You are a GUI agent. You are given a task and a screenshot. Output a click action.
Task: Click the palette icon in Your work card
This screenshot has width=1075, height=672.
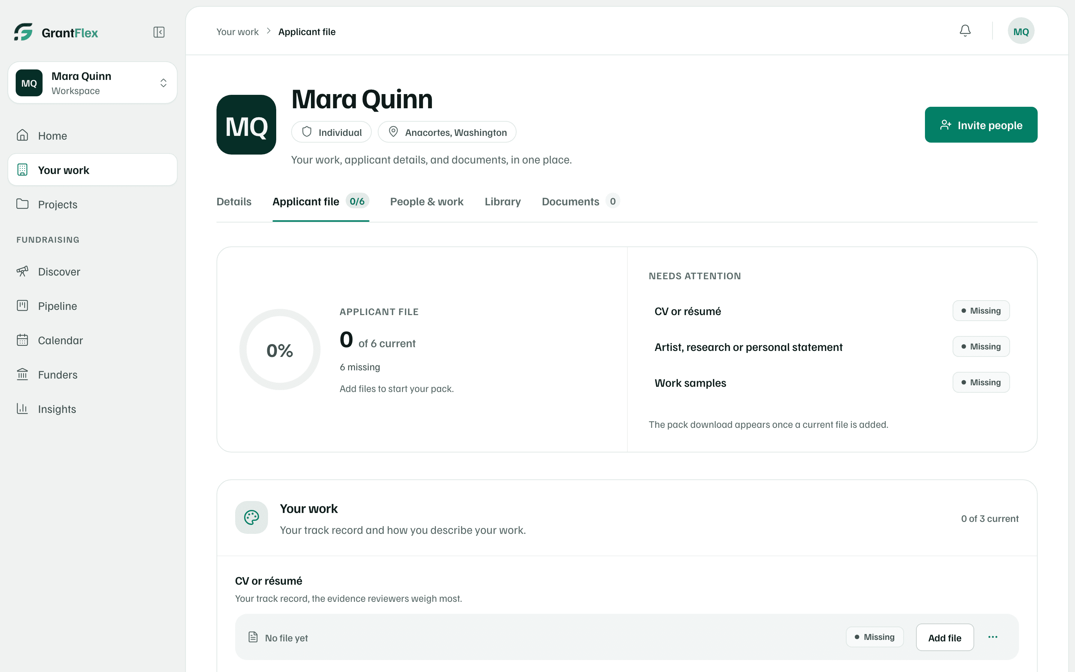pos(252,517)
